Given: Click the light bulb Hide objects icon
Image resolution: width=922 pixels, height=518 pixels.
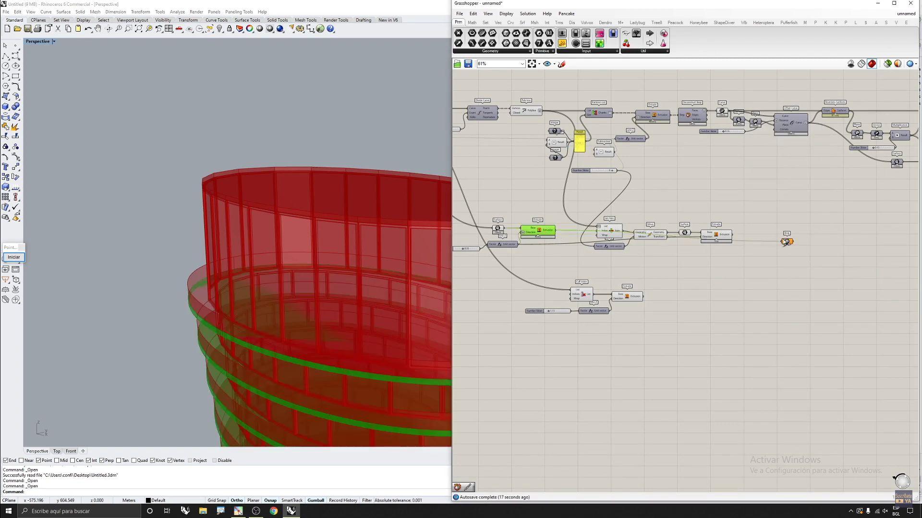Looking at the screenshot, I should click(219, 29).
